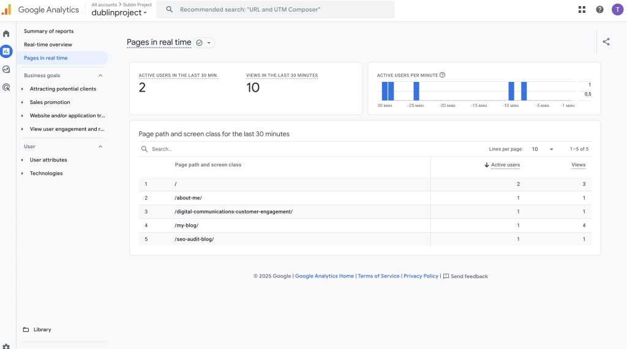The width and height of the screenshot is (627, 349).
Task: Select Real-time overview in sidebar
Action: pos(48,45)
